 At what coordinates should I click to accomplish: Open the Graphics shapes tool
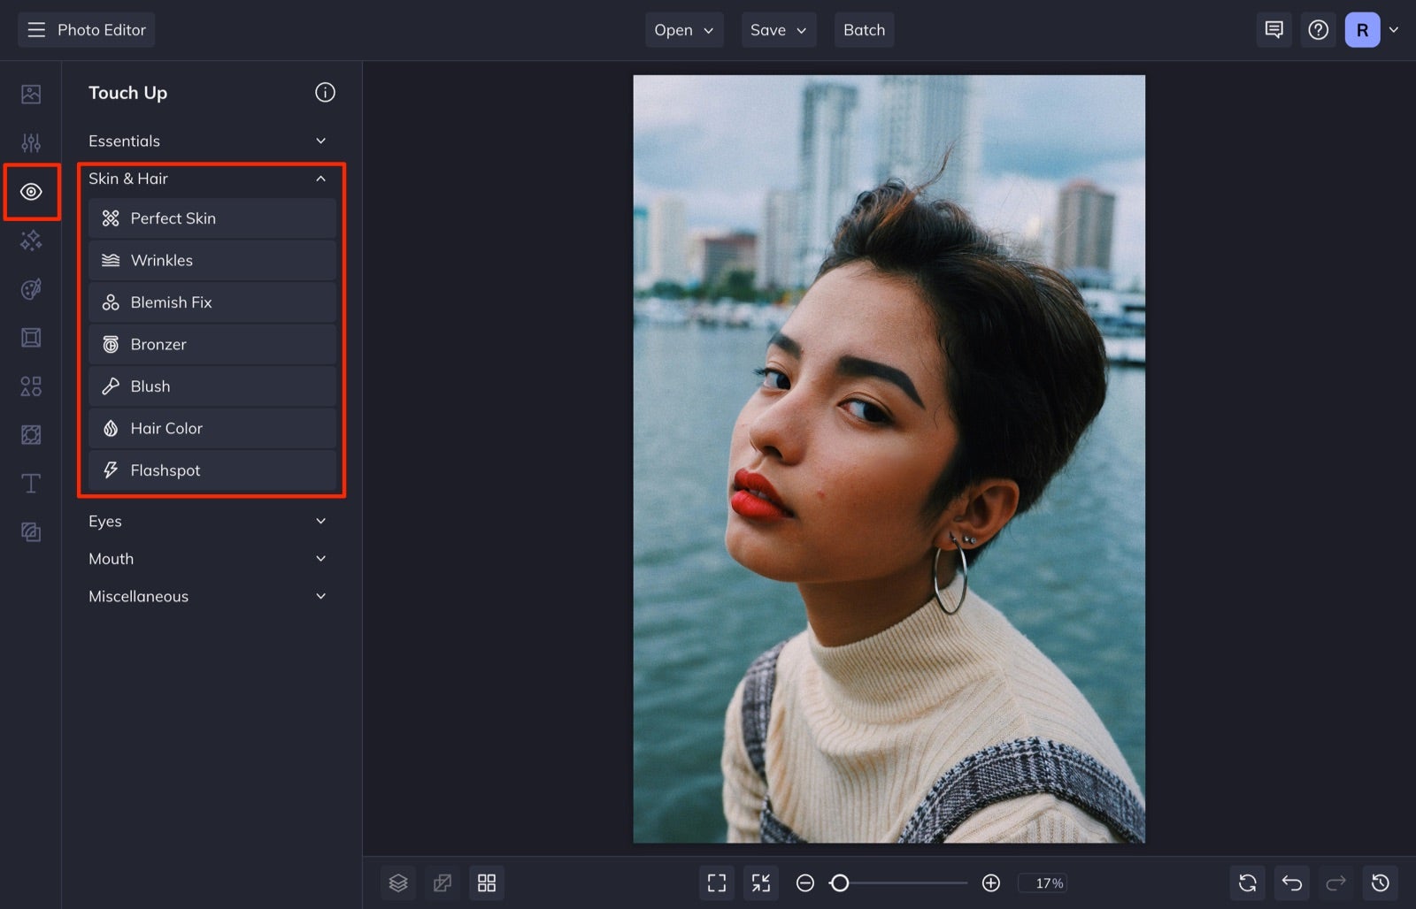(31, 386)
